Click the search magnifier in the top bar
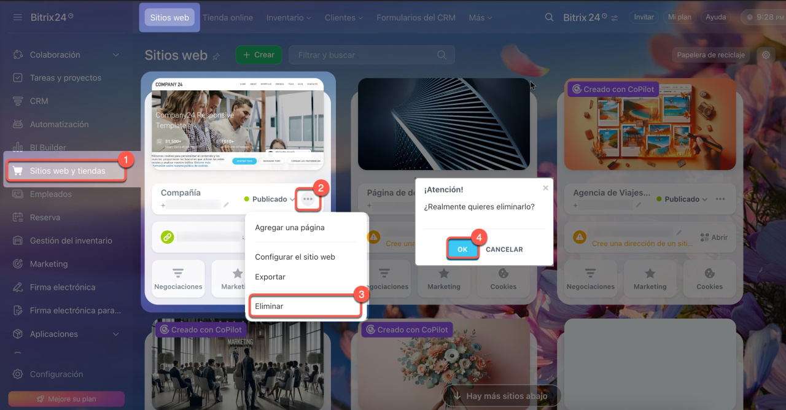786x410 pixels. click(550, 17)
